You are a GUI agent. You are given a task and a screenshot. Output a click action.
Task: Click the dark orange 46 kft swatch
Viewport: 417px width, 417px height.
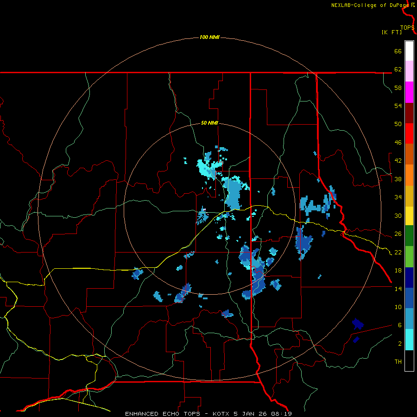coord(409,154)
